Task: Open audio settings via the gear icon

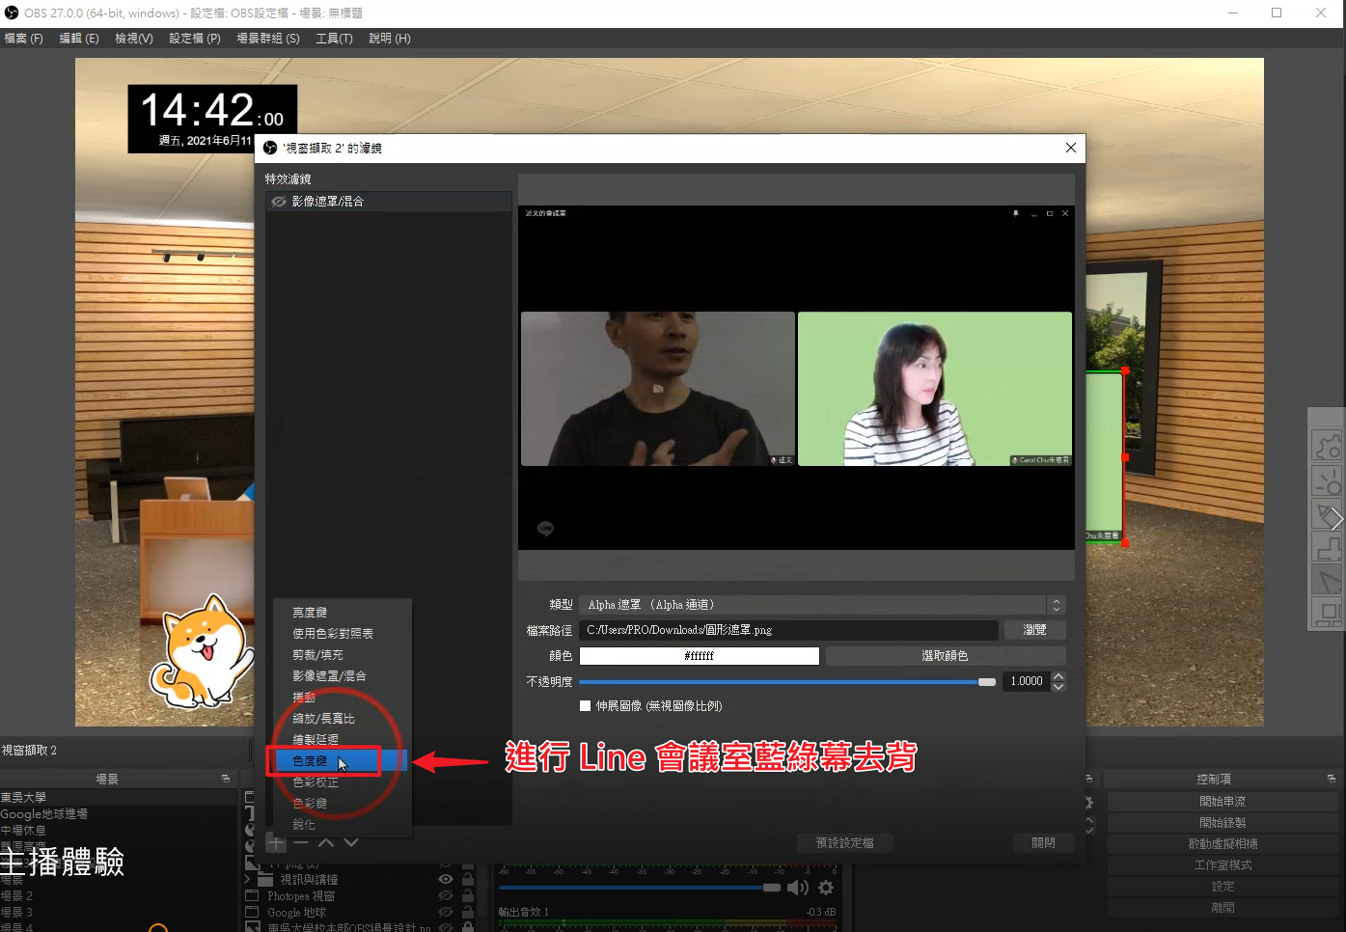Action: pyautogui.click(x=826, y=888)
